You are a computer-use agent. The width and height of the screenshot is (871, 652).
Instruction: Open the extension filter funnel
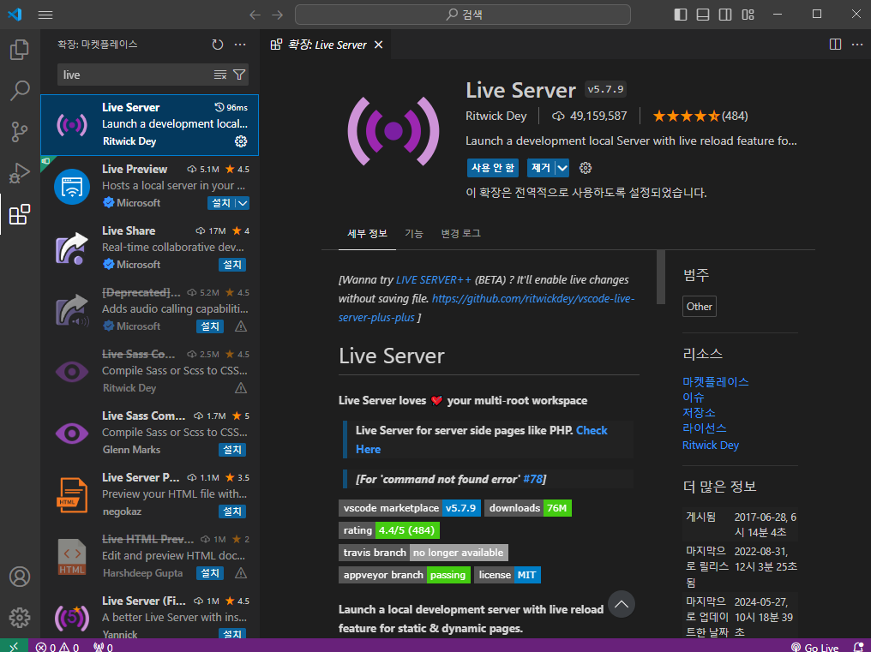pyautogui.click(x=239, y=75)
